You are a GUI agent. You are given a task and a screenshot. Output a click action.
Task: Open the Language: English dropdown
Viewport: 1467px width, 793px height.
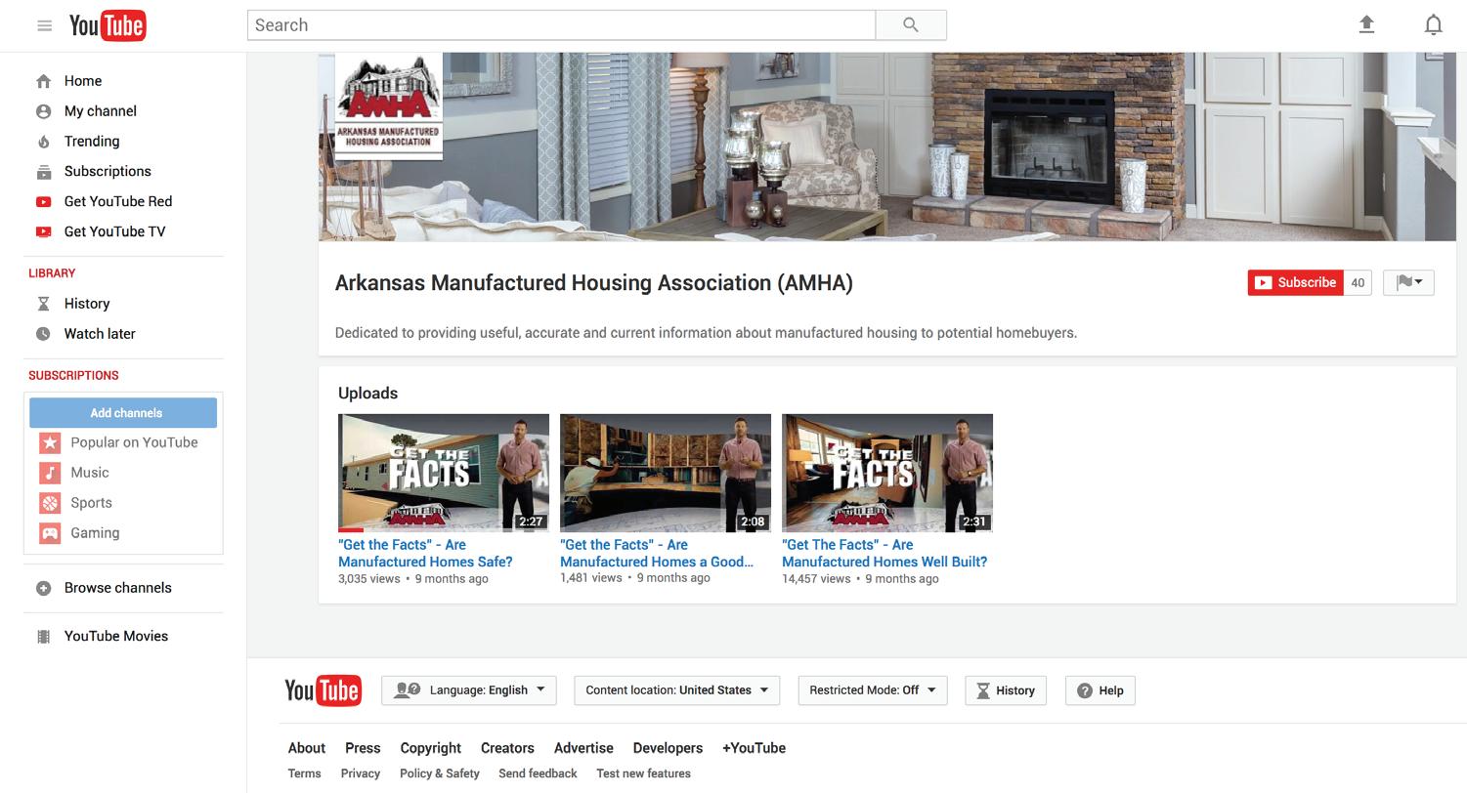click(x=469, y=690)
